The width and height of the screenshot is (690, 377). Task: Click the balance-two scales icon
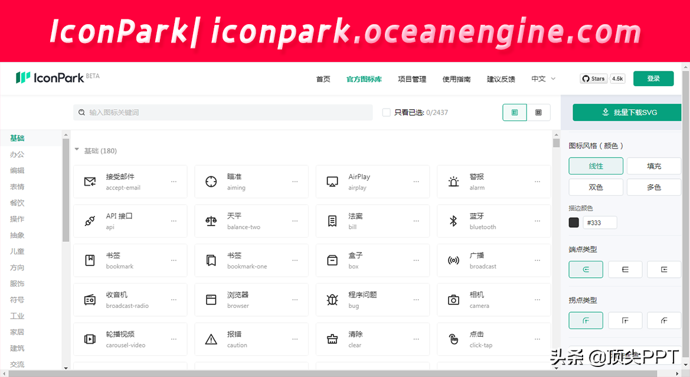point(211,221)
